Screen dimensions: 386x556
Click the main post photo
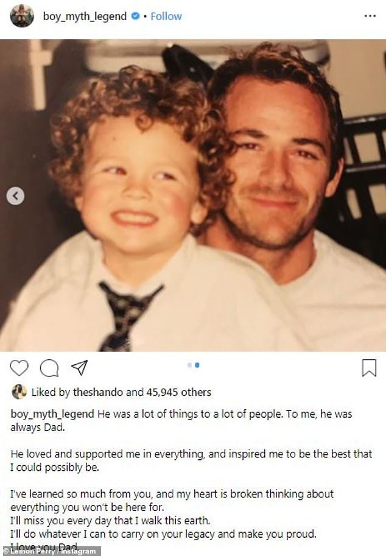pos(193,195)
